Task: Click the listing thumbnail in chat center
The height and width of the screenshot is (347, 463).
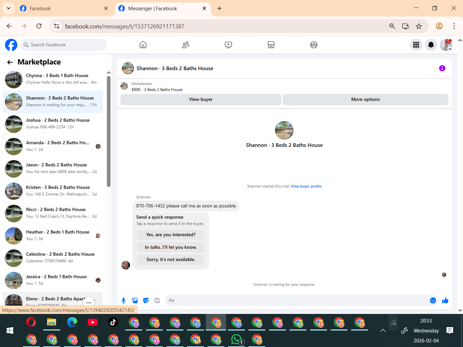Action: point(284,130)
